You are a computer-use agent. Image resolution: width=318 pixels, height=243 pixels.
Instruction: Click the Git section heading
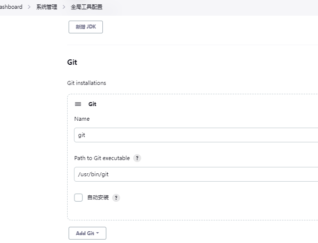pos(72,62)
